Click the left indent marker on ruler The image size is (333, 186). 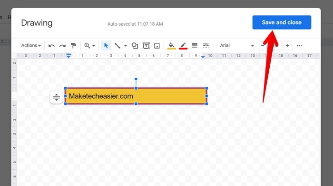pyautogui.click(x=69, y=56)
